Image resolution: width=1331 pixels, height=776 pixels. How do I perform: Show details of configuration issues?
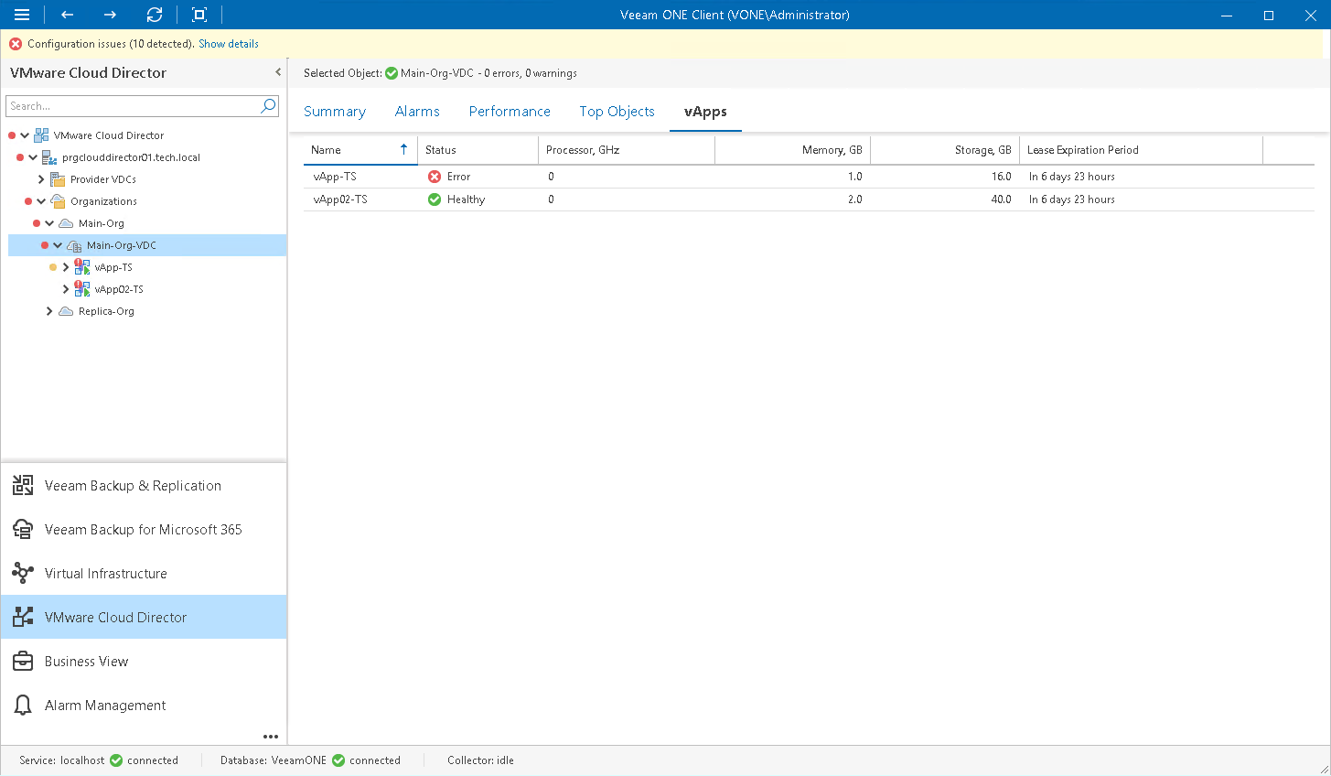click(x=229, y=44)
